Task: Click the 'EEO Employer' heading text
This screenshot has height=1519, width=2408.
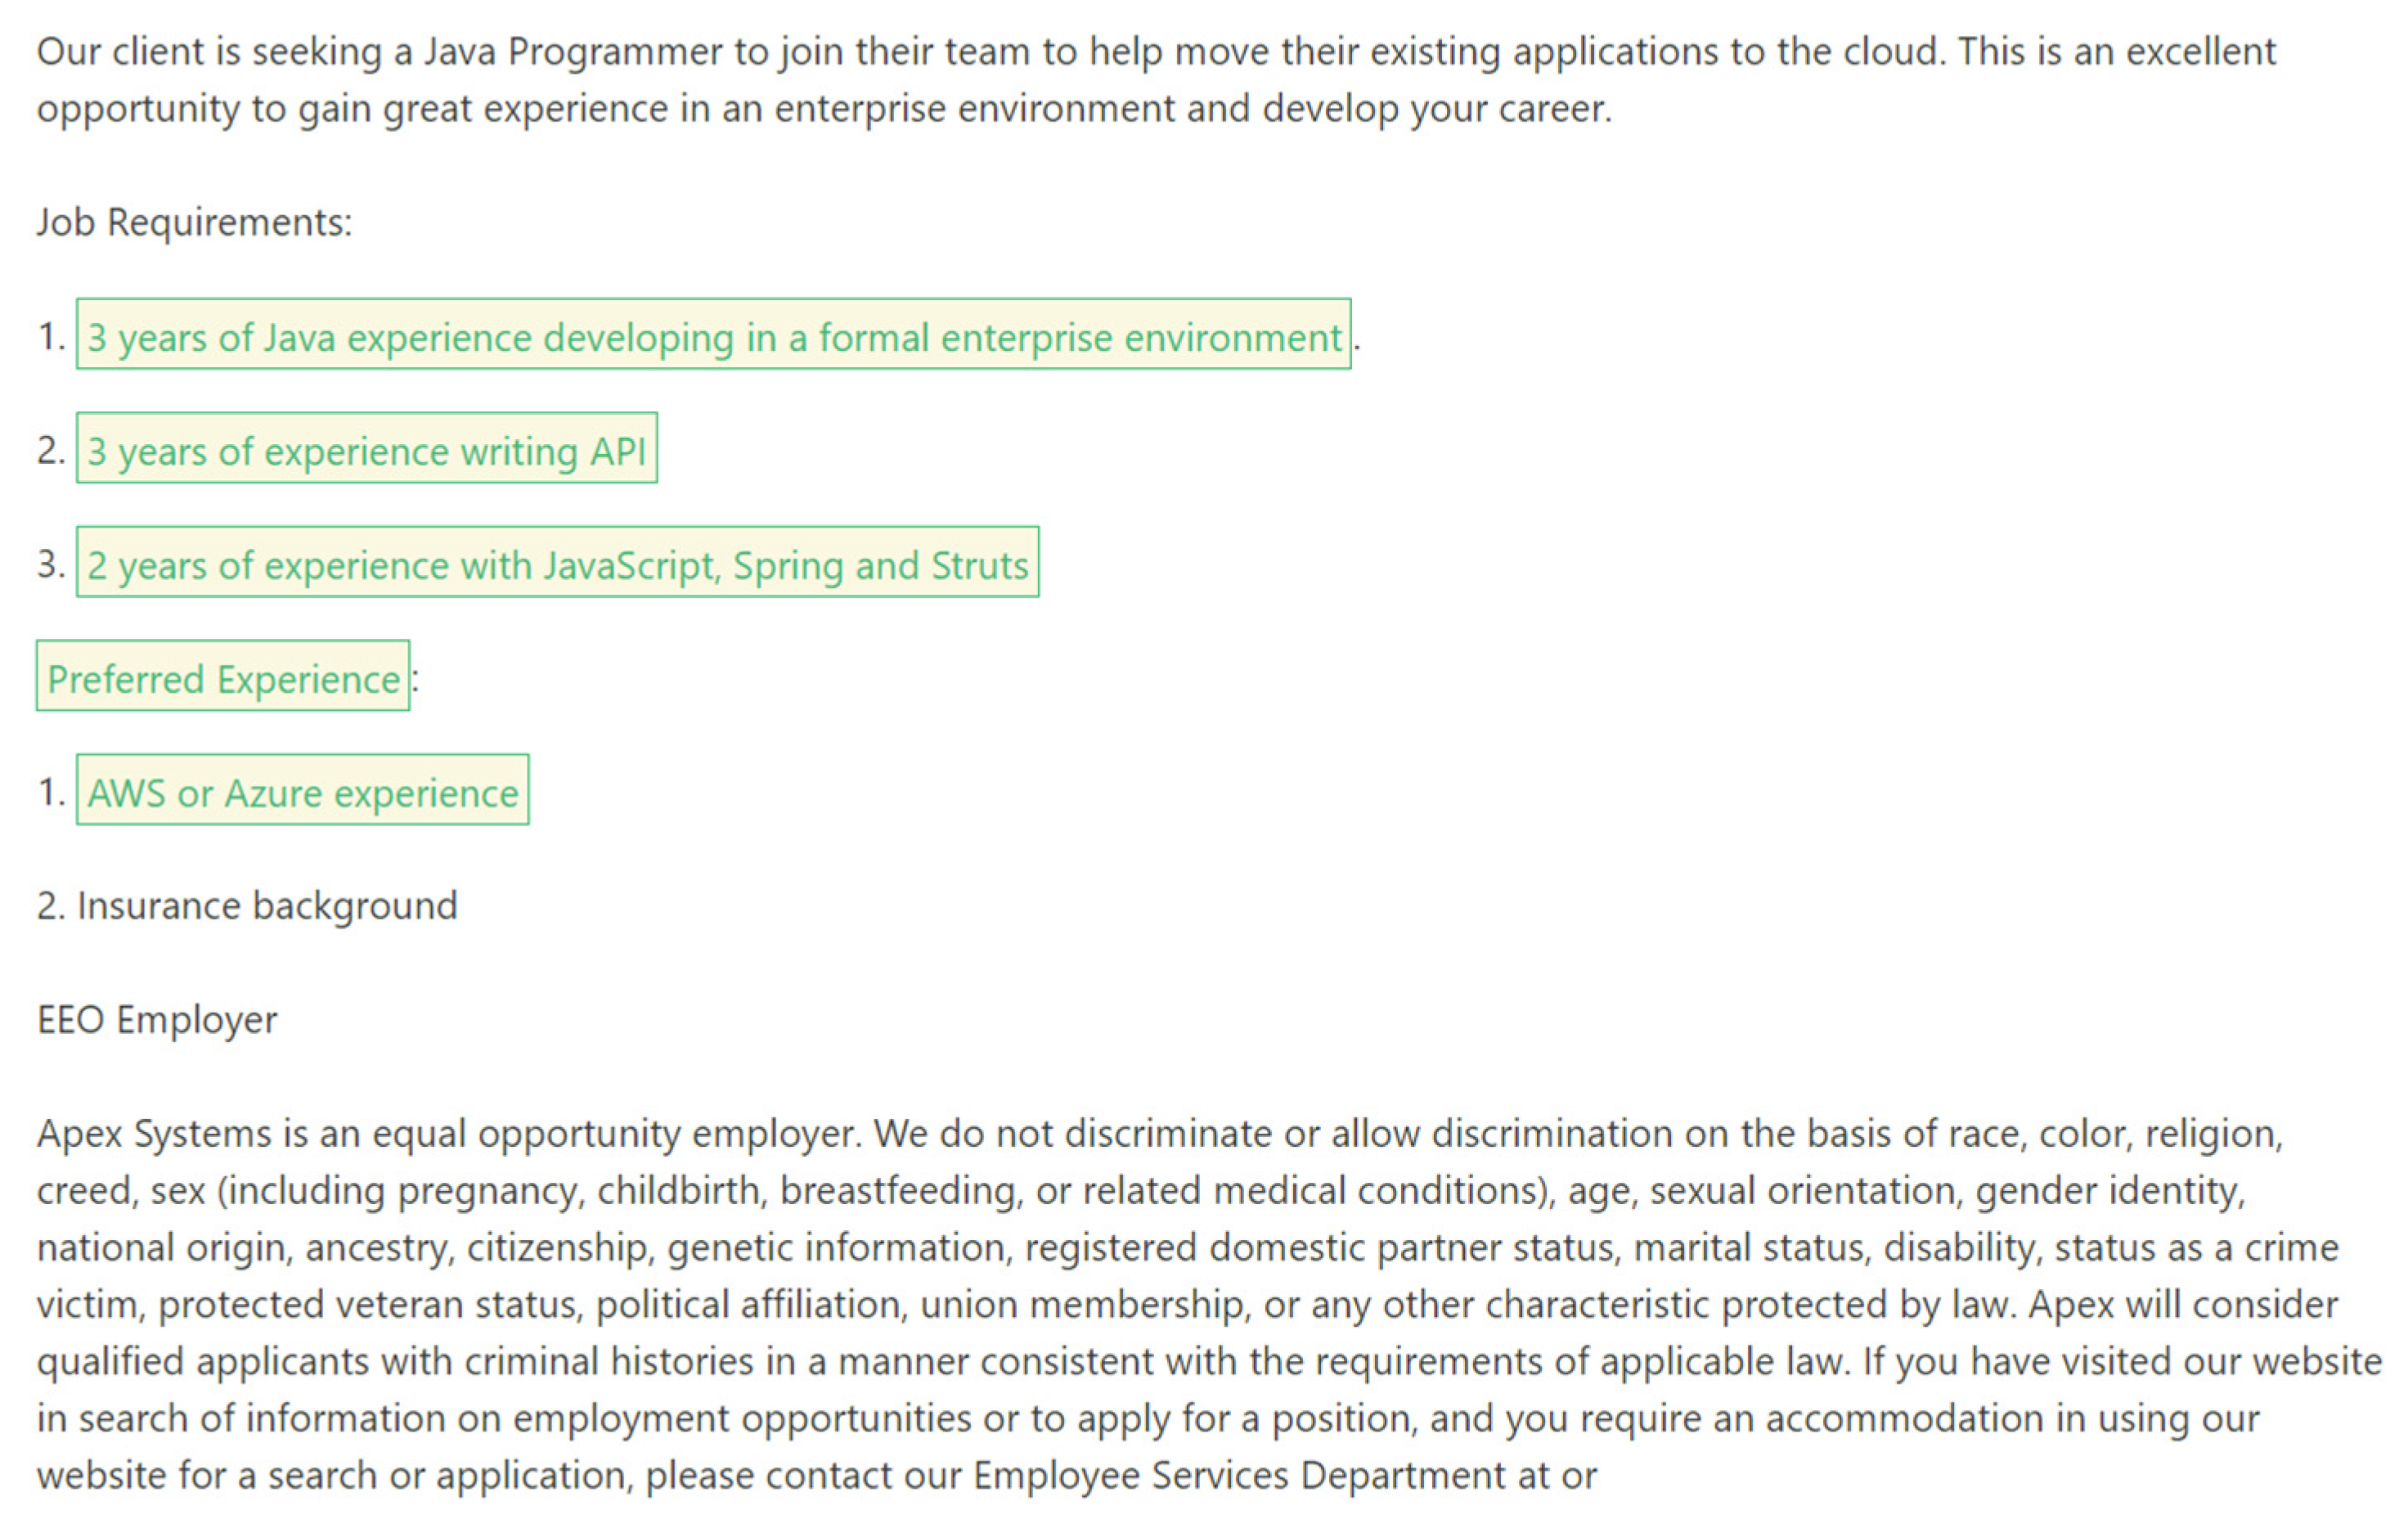Action: point(157,1020)
